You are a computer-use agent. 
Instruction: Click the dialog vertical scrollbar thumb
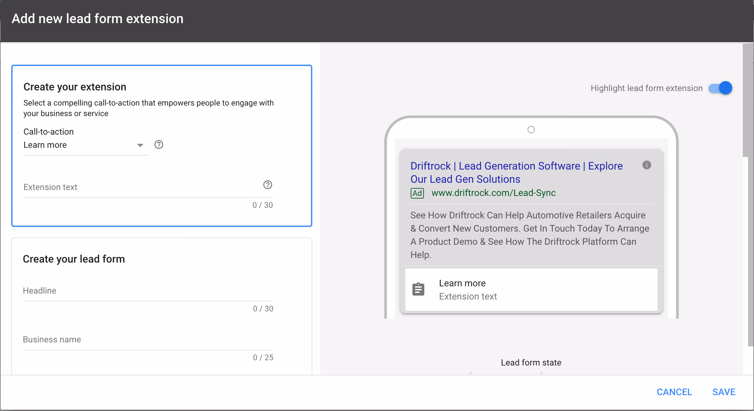coord(748,100)
